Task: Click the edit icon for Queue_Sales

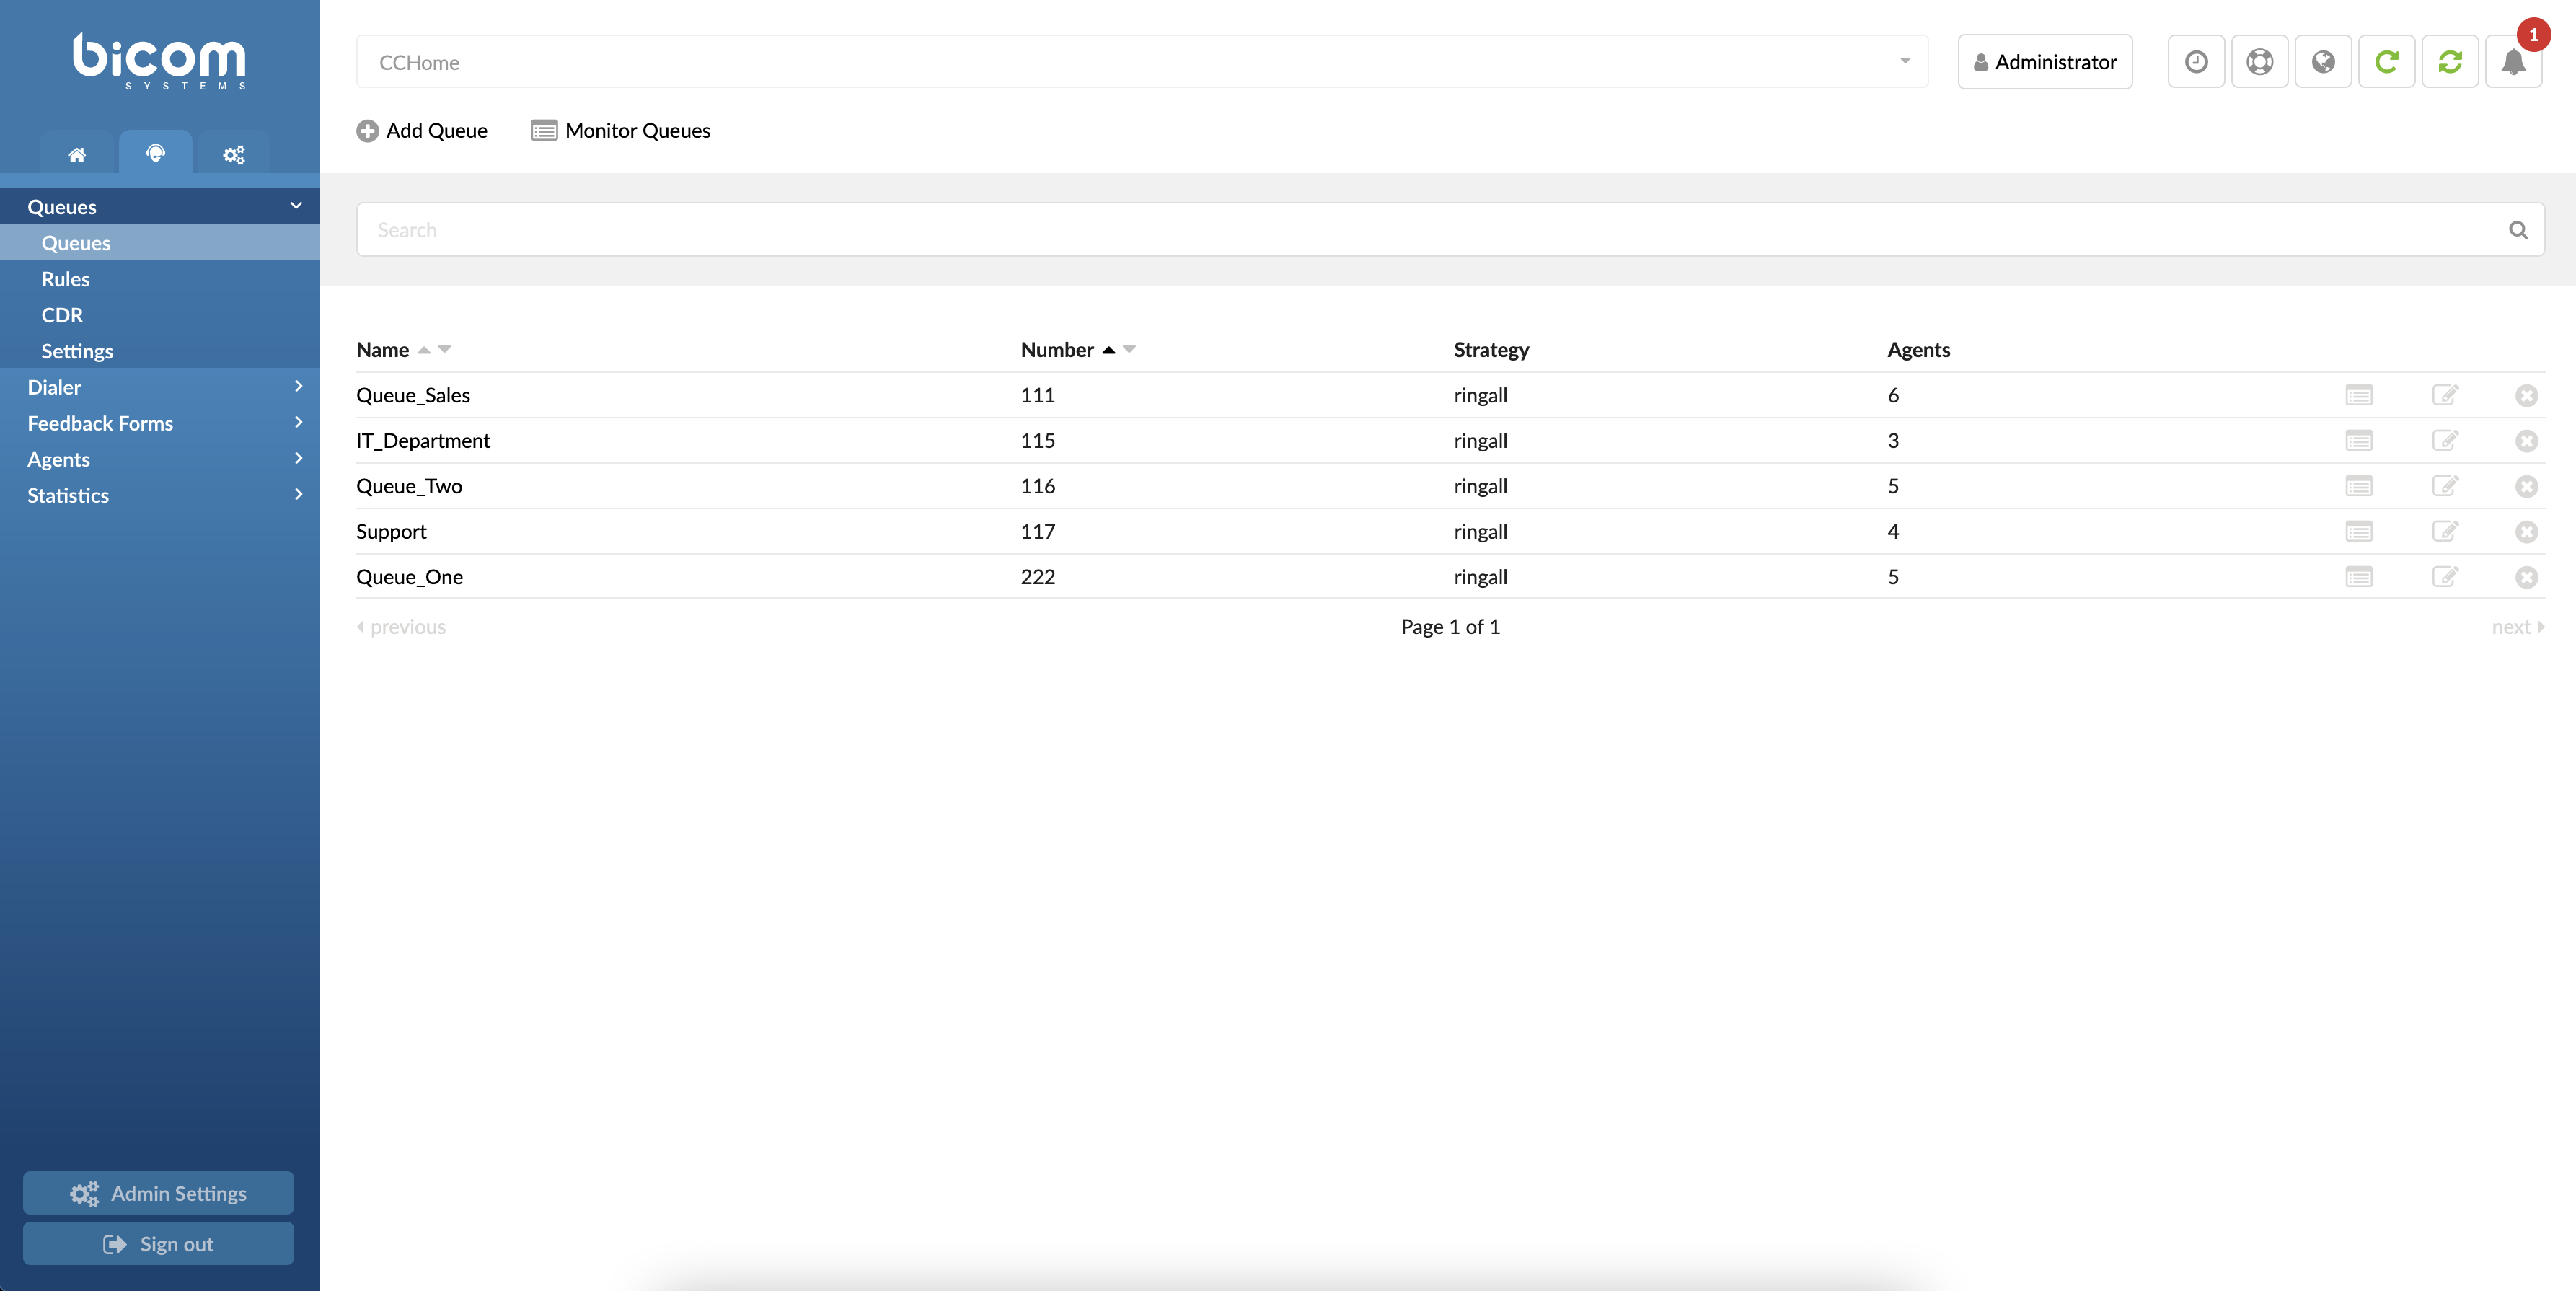Action: pyautogui.click(x=2444, y=395)
